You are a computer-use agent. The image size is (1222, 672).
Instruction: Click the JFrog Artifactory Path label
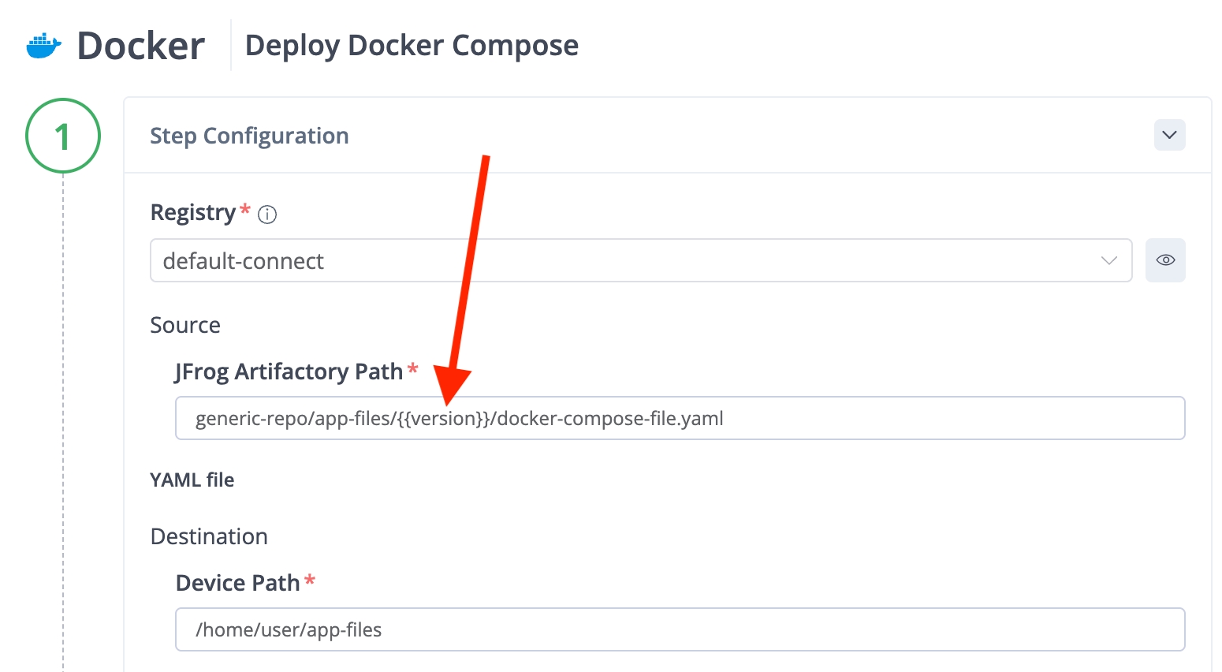pyautogui.click(x=289, y=371)
